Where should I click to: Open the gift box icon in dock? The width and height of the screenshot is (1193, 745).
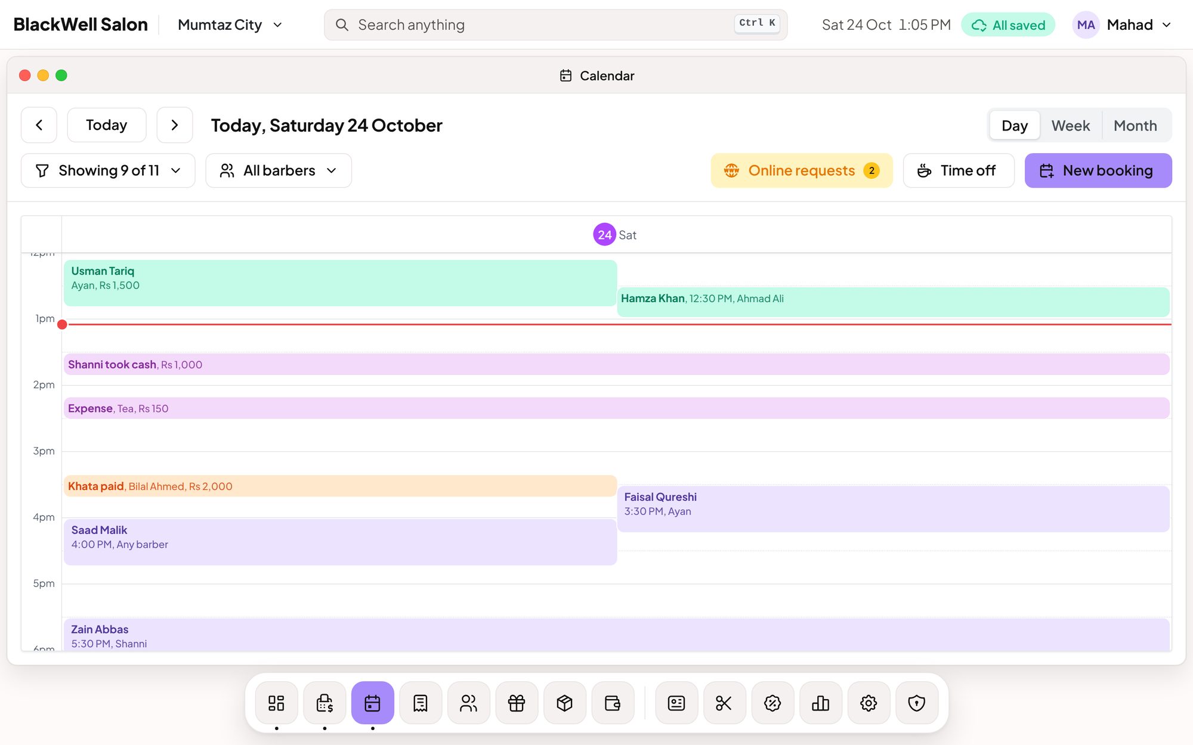pyautogui.click(x=517, y=703)
